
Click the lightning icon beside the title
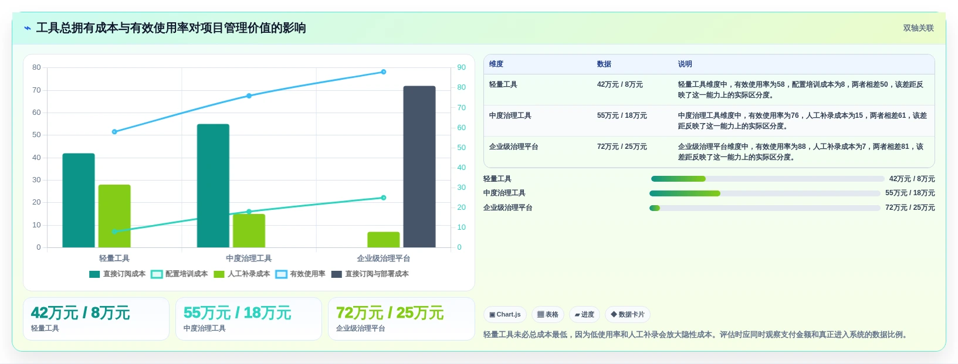tap(28, 28)
